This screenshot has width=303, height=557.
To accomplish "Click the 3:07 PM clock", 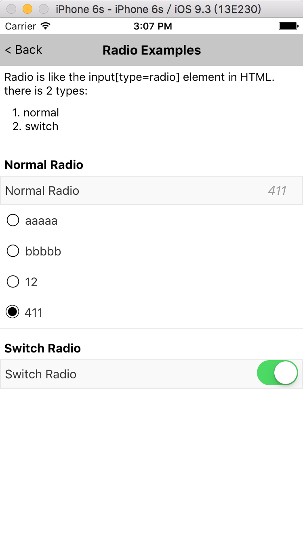I will pos(153,26).
